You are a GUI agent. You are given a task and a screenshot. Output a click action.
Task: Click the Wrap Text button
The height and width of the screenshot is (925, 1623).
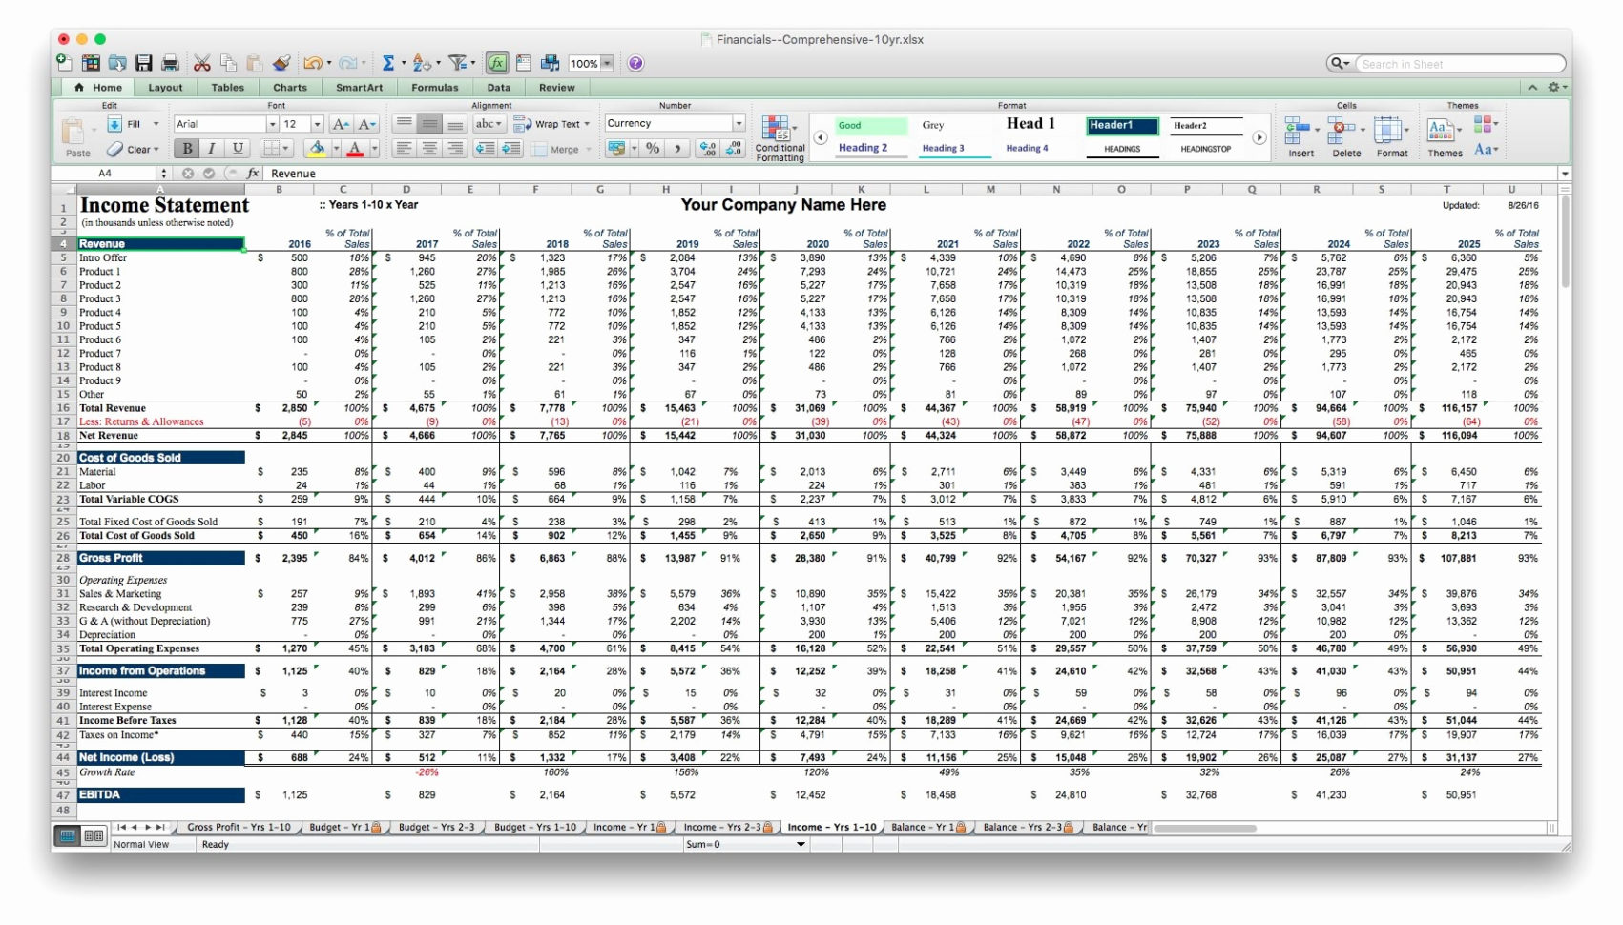pyautogui.click(x=553, y=123)
